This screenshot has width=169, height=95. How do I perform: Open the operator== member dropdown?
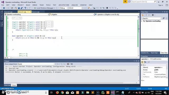117,15
